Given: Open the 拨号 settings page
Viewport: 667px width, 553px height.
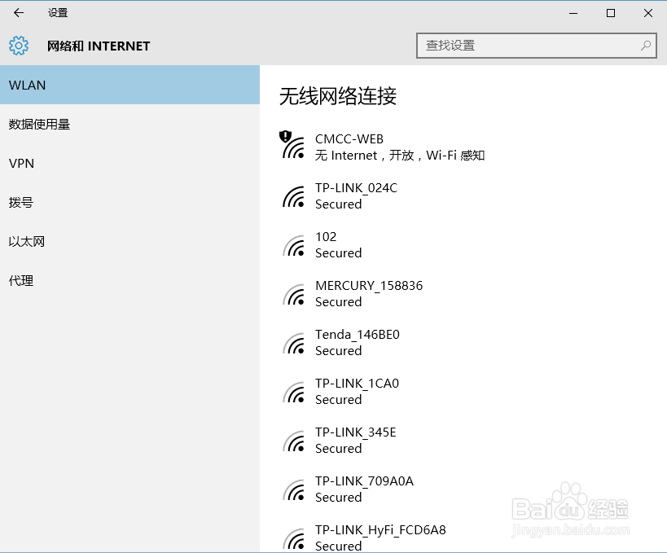Looking at the screenshot, I should 21,202.
